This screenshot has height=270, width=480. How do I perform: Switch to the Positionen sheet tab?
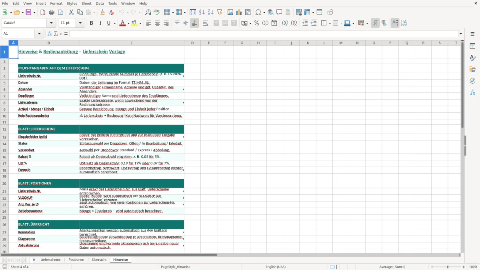(x=76, y=260)
